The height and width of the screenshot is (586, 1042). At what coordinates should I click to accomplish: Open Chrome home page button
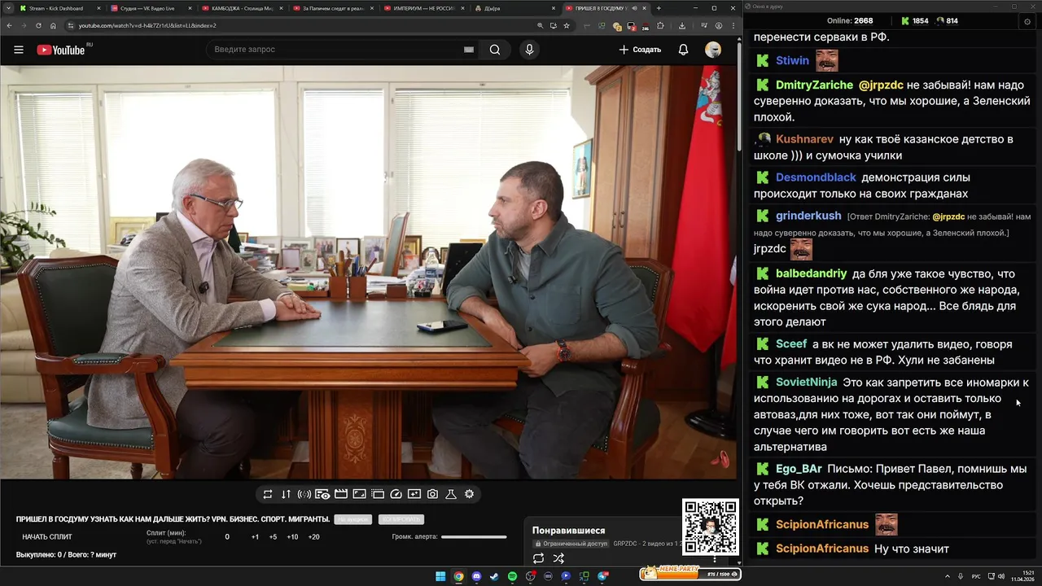(x=54, y=26)
